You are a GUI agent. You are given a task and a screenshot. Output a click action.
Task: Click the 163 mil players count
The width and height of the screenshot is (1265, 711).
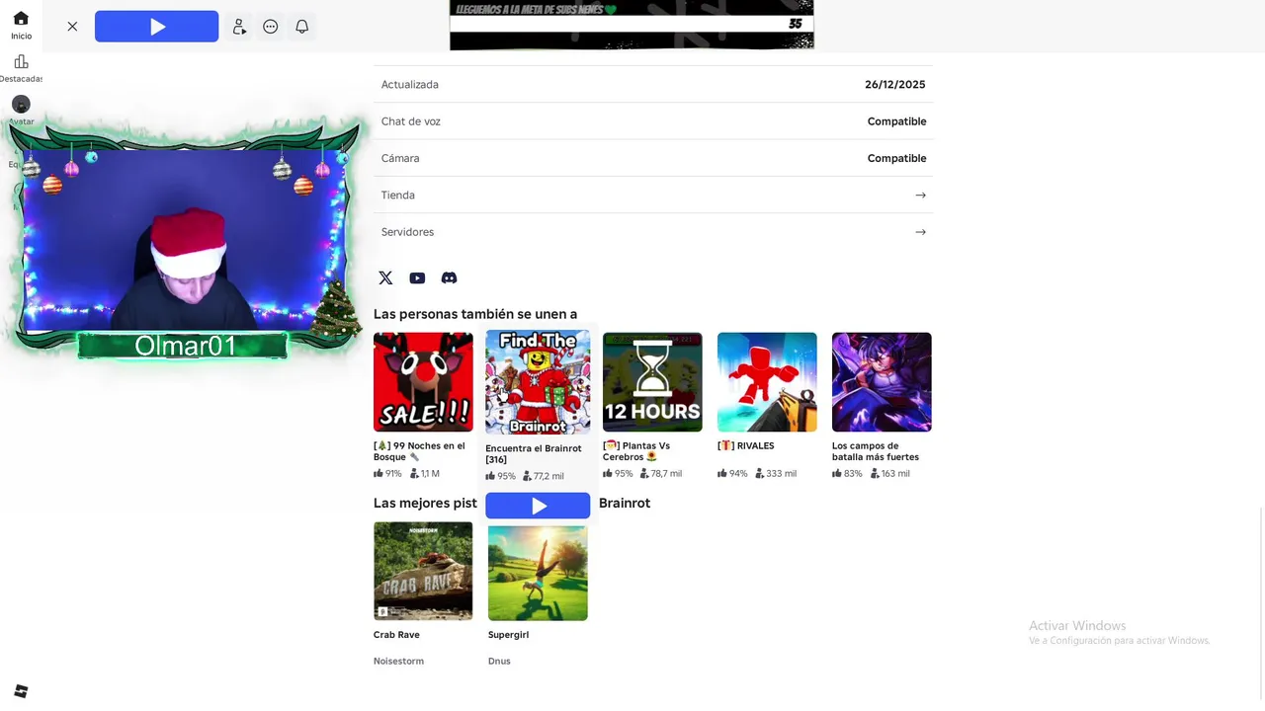pyautogui.click(x=890, y=474)
